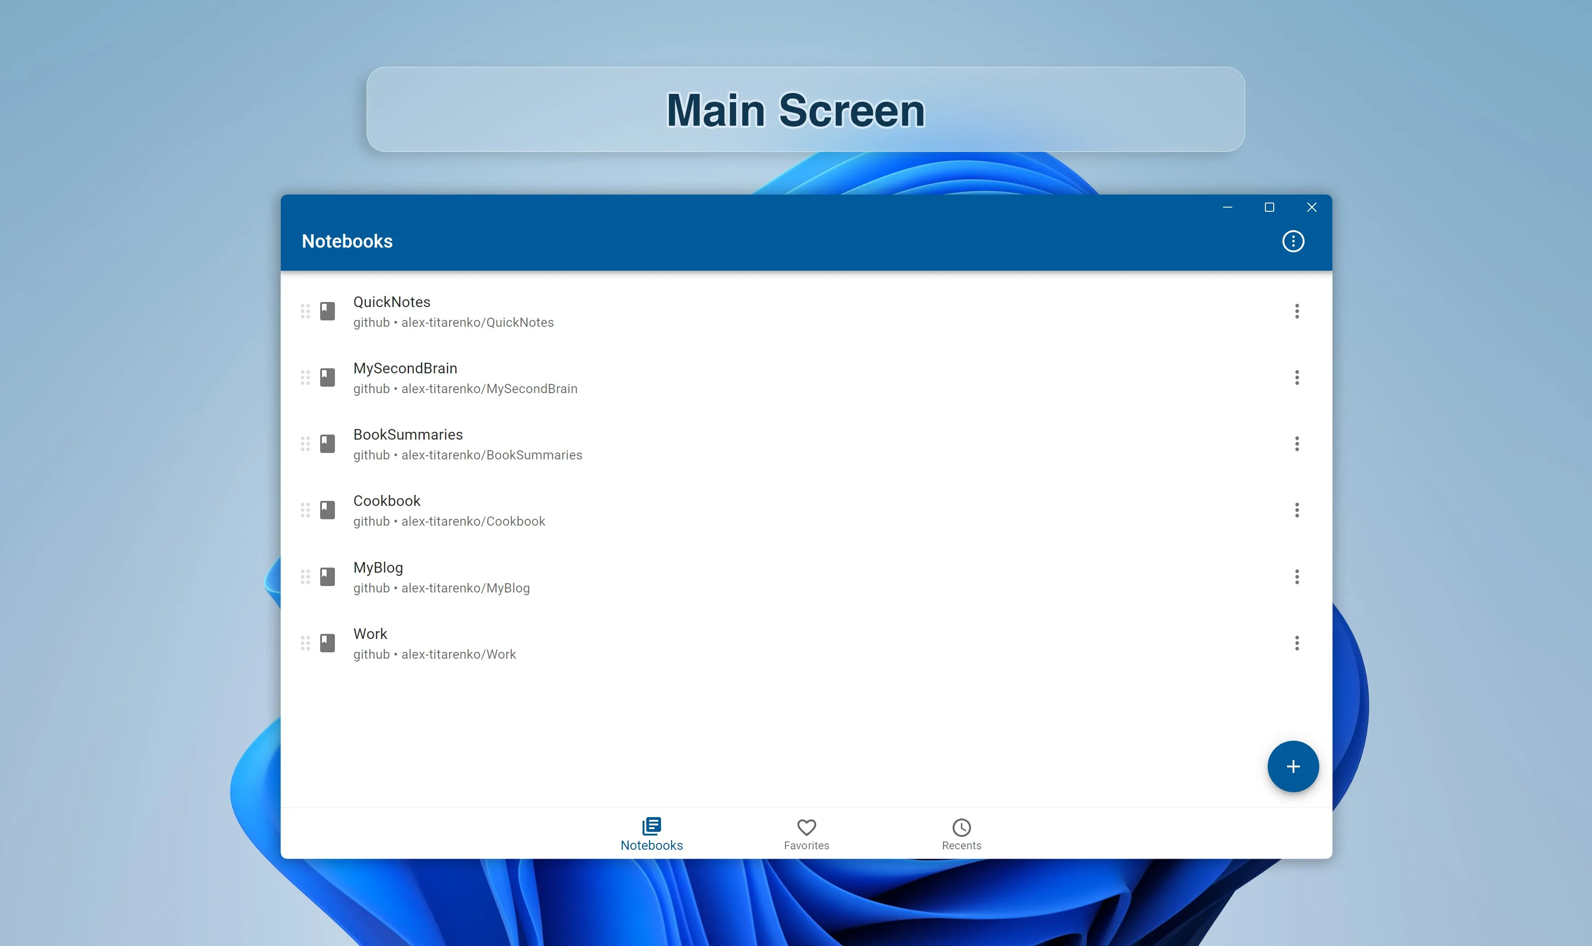The image size is (1592, 946).
Task: Open the MySecondBrain notebook title
Action: coord(405,368)
